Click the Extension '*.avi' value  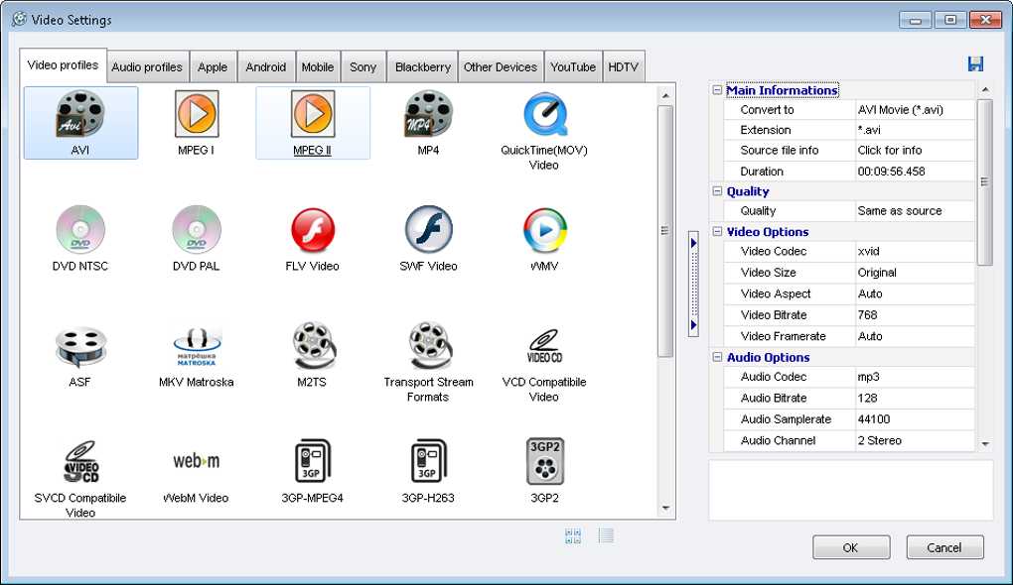[x=915, y=130]
